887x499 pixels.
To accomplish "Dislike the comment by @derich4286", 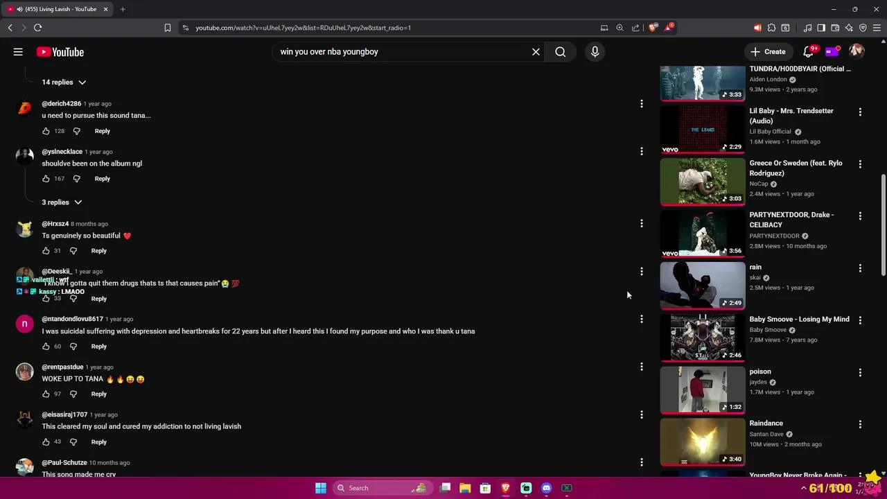I will (x=77, y=131).
